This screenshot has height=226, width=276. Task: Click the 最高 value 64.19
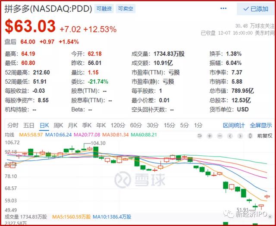28,53
